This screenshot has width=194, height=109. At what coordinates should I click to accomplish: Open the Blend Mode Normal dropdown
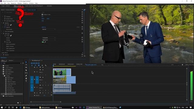(48, 29)
